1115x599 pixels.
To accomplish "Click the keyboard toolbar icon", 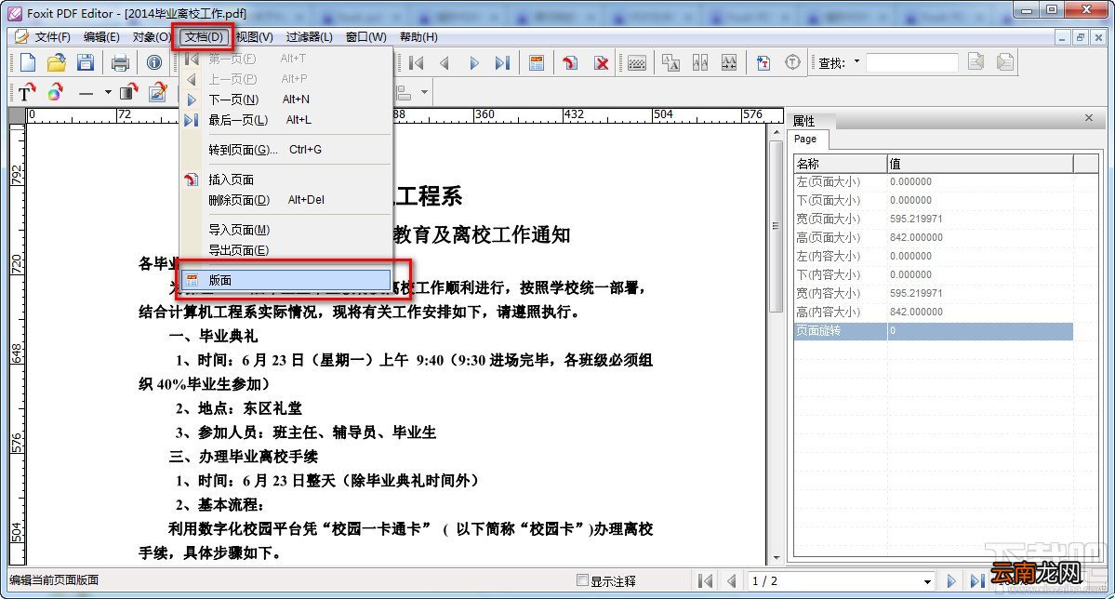I will 637,63.
